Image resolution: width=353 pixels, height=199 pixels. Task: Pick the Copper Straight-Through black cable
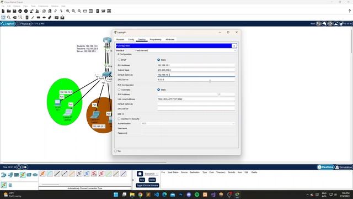57,174
